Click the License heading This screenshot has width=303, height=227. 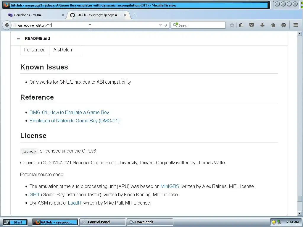click(x=33, y=135)
